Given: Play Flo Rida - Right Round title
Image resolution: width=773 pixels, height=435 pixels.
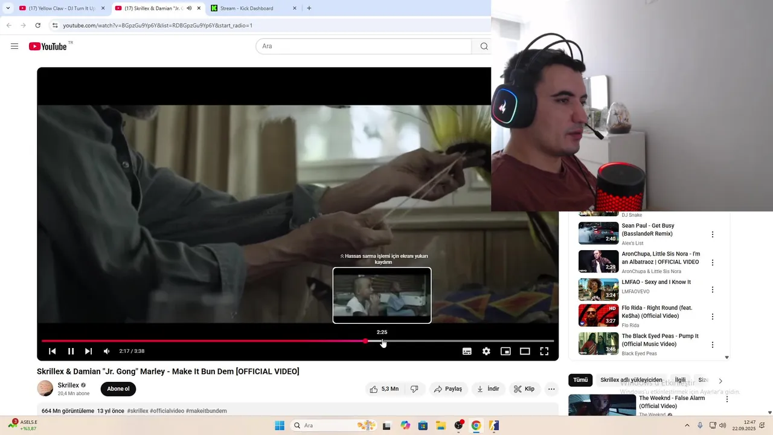Looking at the screenshot, I should point(657,312).
